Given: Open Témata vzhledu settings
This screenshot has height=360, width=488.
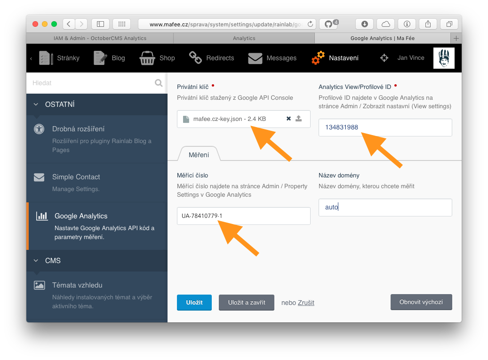Looking at the screenshot, I should click(97, 296).
